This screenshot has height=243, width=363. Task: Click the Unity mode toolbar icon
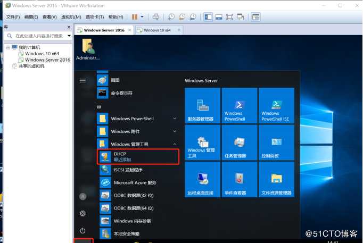click(x=241, y=17)
